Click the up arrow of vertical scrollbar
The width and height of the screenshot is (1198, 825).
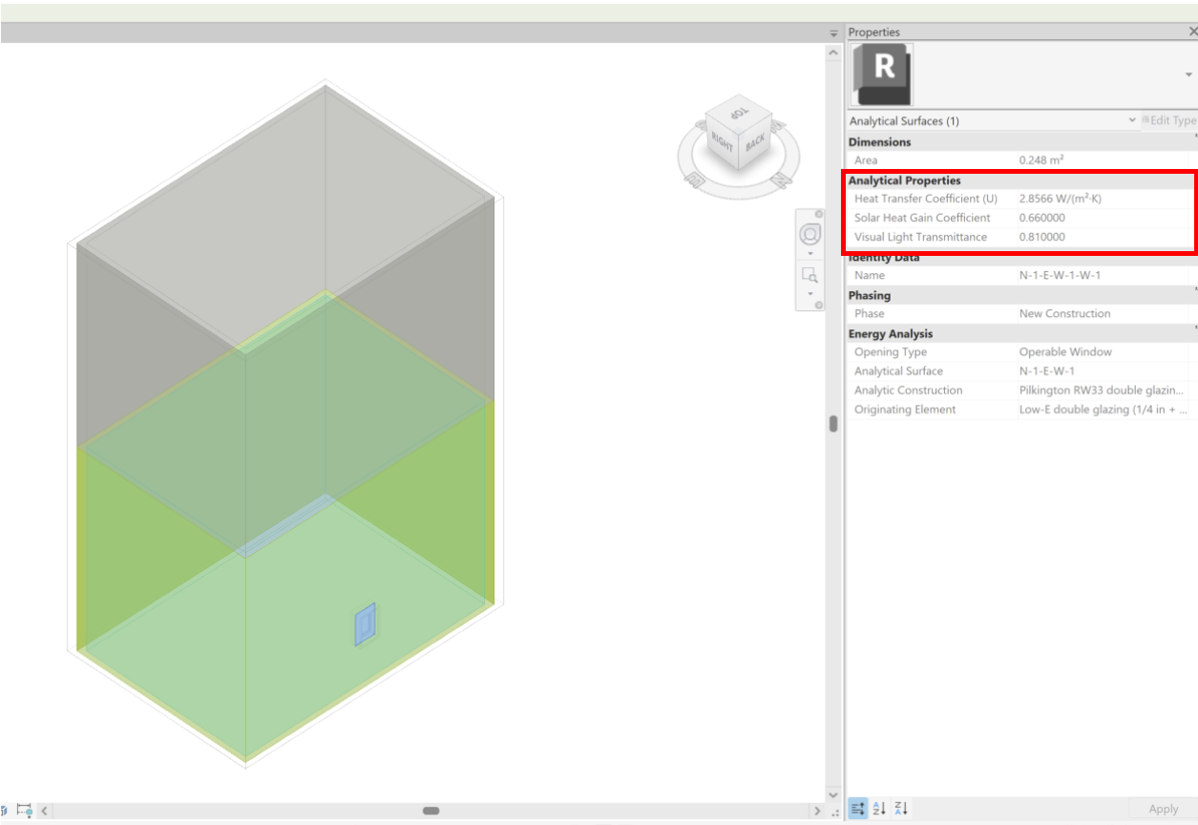(833, 52)
